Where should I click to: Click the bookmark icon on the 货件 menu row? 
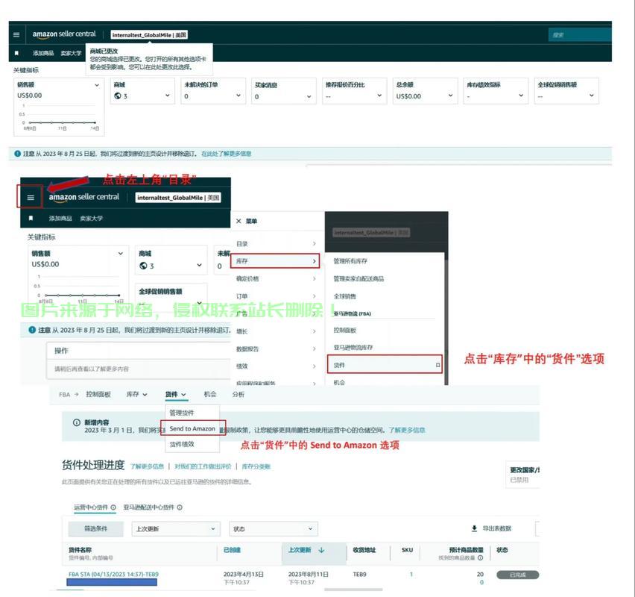[437, 366]
